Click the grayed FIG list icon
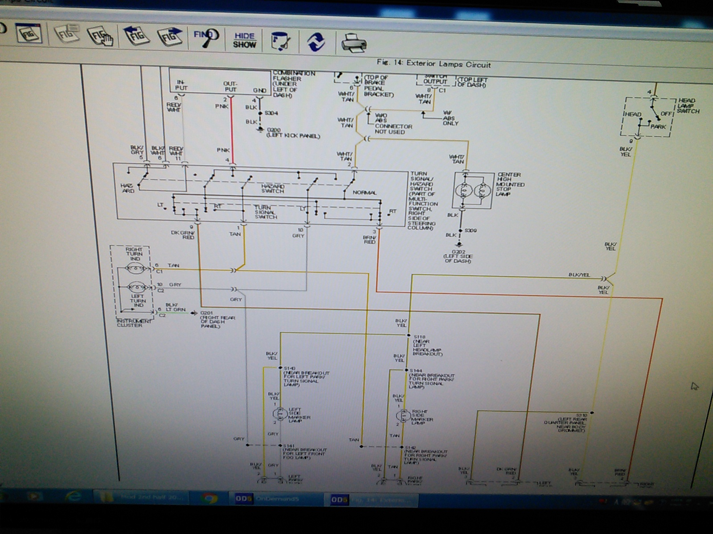The height and width of the screenshot is (534, 713). (x=67, y=34)
